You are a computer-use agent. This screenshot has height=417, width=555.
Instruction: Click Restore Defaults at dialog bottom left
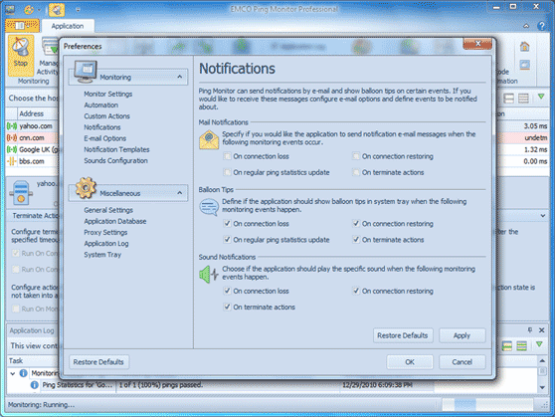pyautogui.click(x=98, y=362)
